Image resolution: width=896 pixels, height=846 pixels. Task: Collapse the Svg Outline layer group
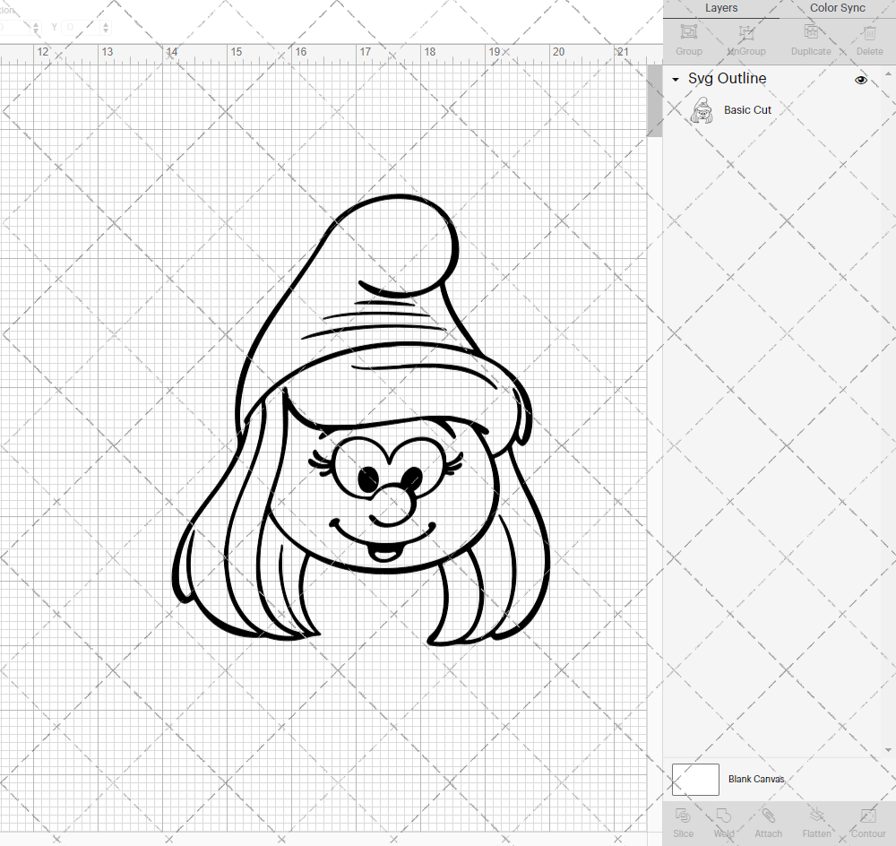[x=676, y=80]
